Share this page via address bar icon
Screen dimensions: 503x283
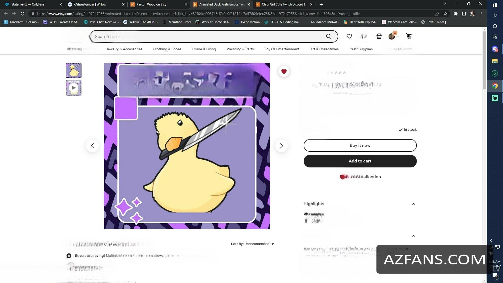coord(437,14)
